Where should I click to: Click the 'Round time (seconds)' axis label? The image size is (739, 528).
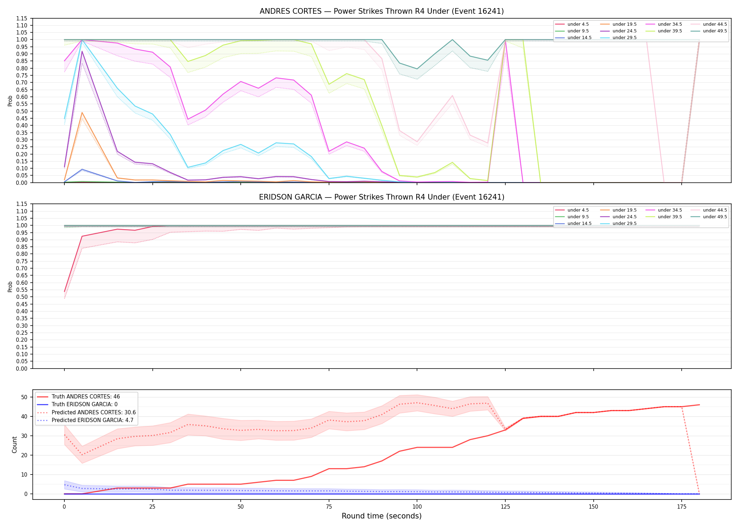click(381, 516)
